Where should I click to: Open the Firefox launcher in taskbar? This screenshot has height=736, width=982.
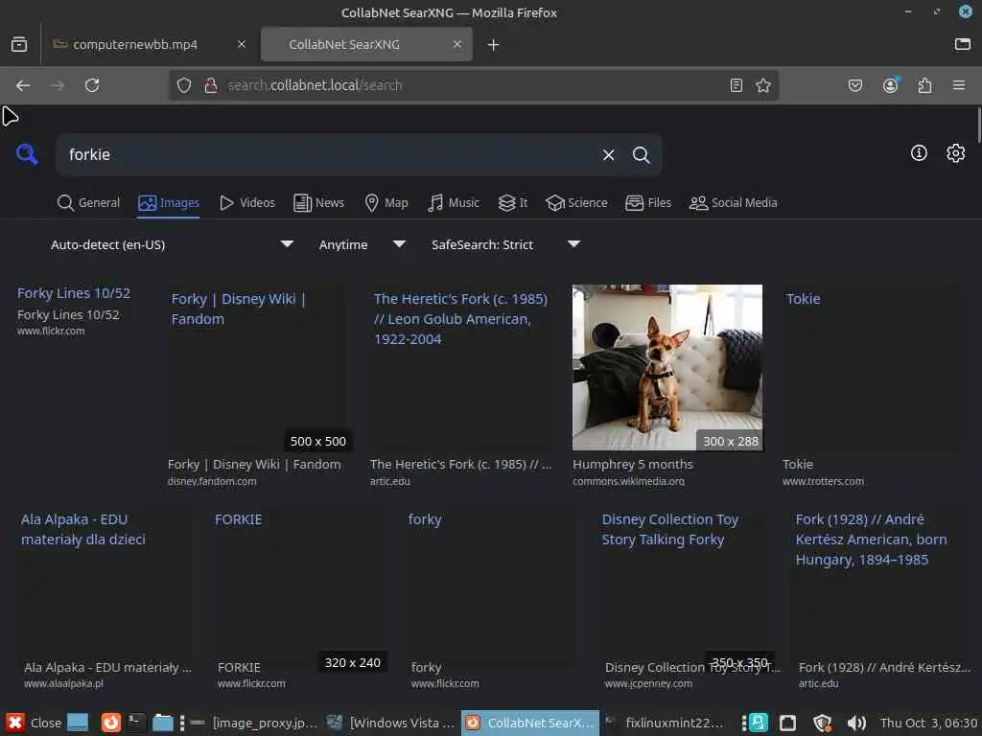click(x=111, y=723)
